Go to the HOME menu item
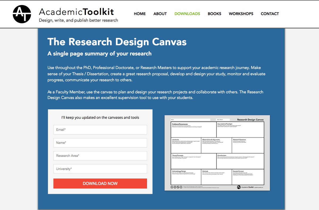The width and height of the screenshot is (319, 210). pos(140,14)
